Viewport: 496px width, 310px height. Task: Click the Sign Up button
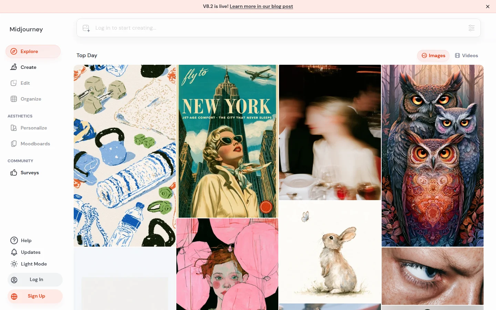pyautogui.click(x=35, y=296)
